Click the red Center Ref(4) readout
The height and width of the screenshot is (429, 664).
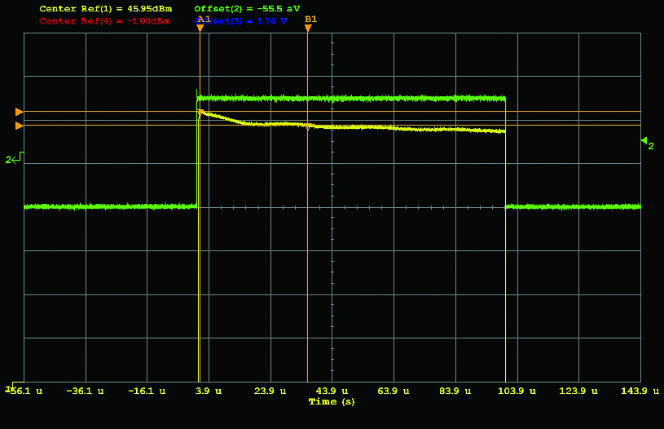click(105, 20)
